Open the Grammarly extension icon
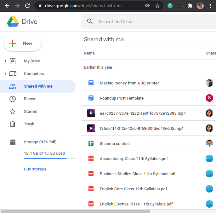 tap(170, 6)
